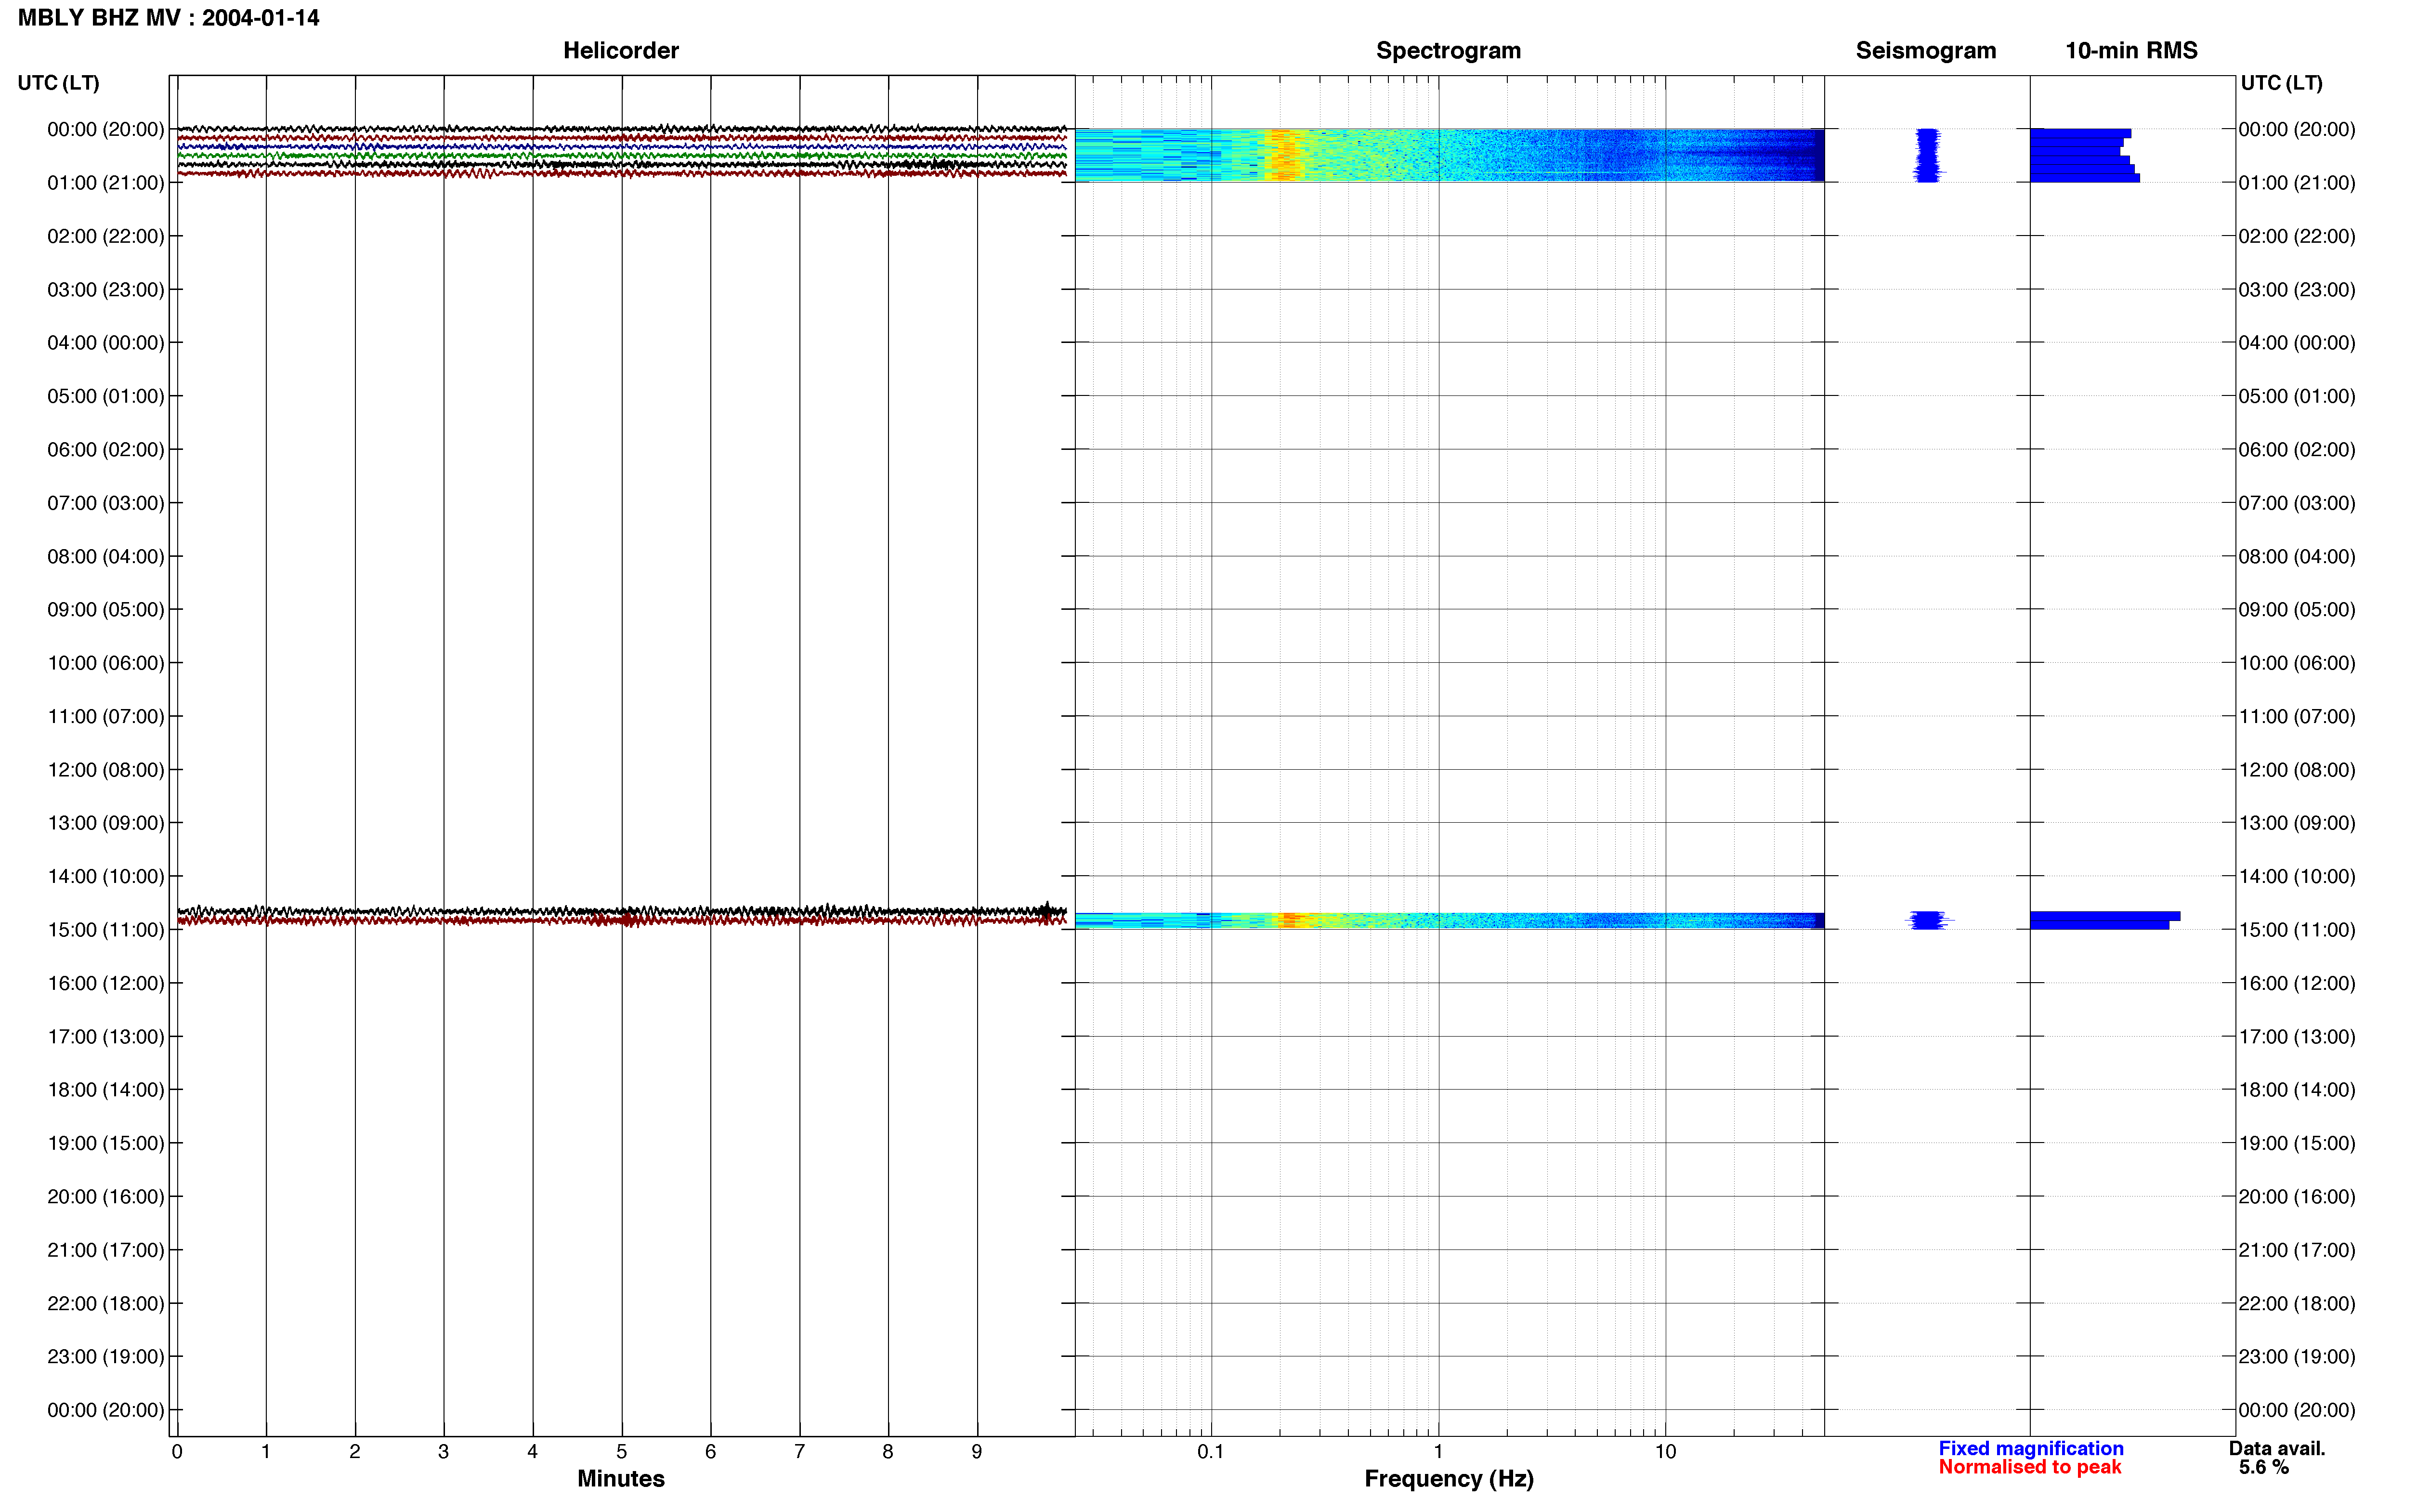2417x1512 pixels.
Task: Click the blue seismogram trace near 14:45
Action: [1929, 920]
